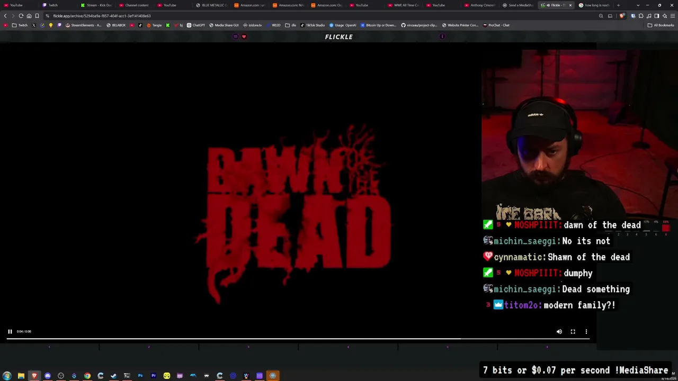This screenshot has height=381, width=678.
Task: Click the Windows Start button
Action: [x=7, y=376]
